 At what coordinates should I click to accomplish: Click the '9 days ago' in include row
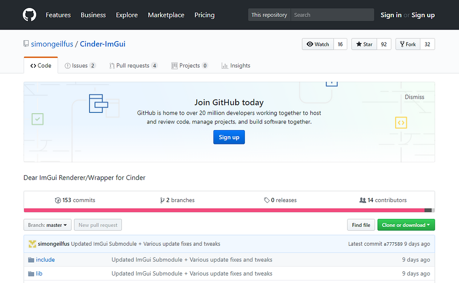coord(416,260)
